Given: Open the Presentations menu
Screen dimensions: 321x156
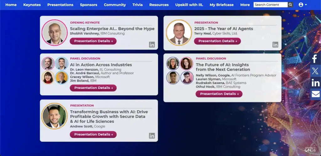Looking at the screenshot, I should pyautogui.click(x=61, y=5).
